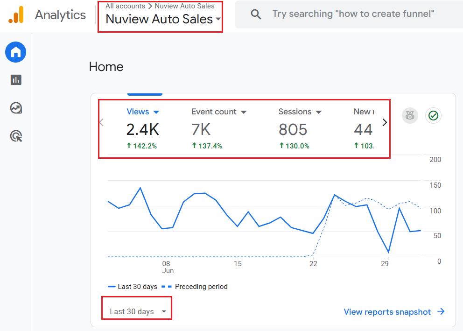
Task: Open the Advertising cursor target icon
Action: click(x=16, y=136)
